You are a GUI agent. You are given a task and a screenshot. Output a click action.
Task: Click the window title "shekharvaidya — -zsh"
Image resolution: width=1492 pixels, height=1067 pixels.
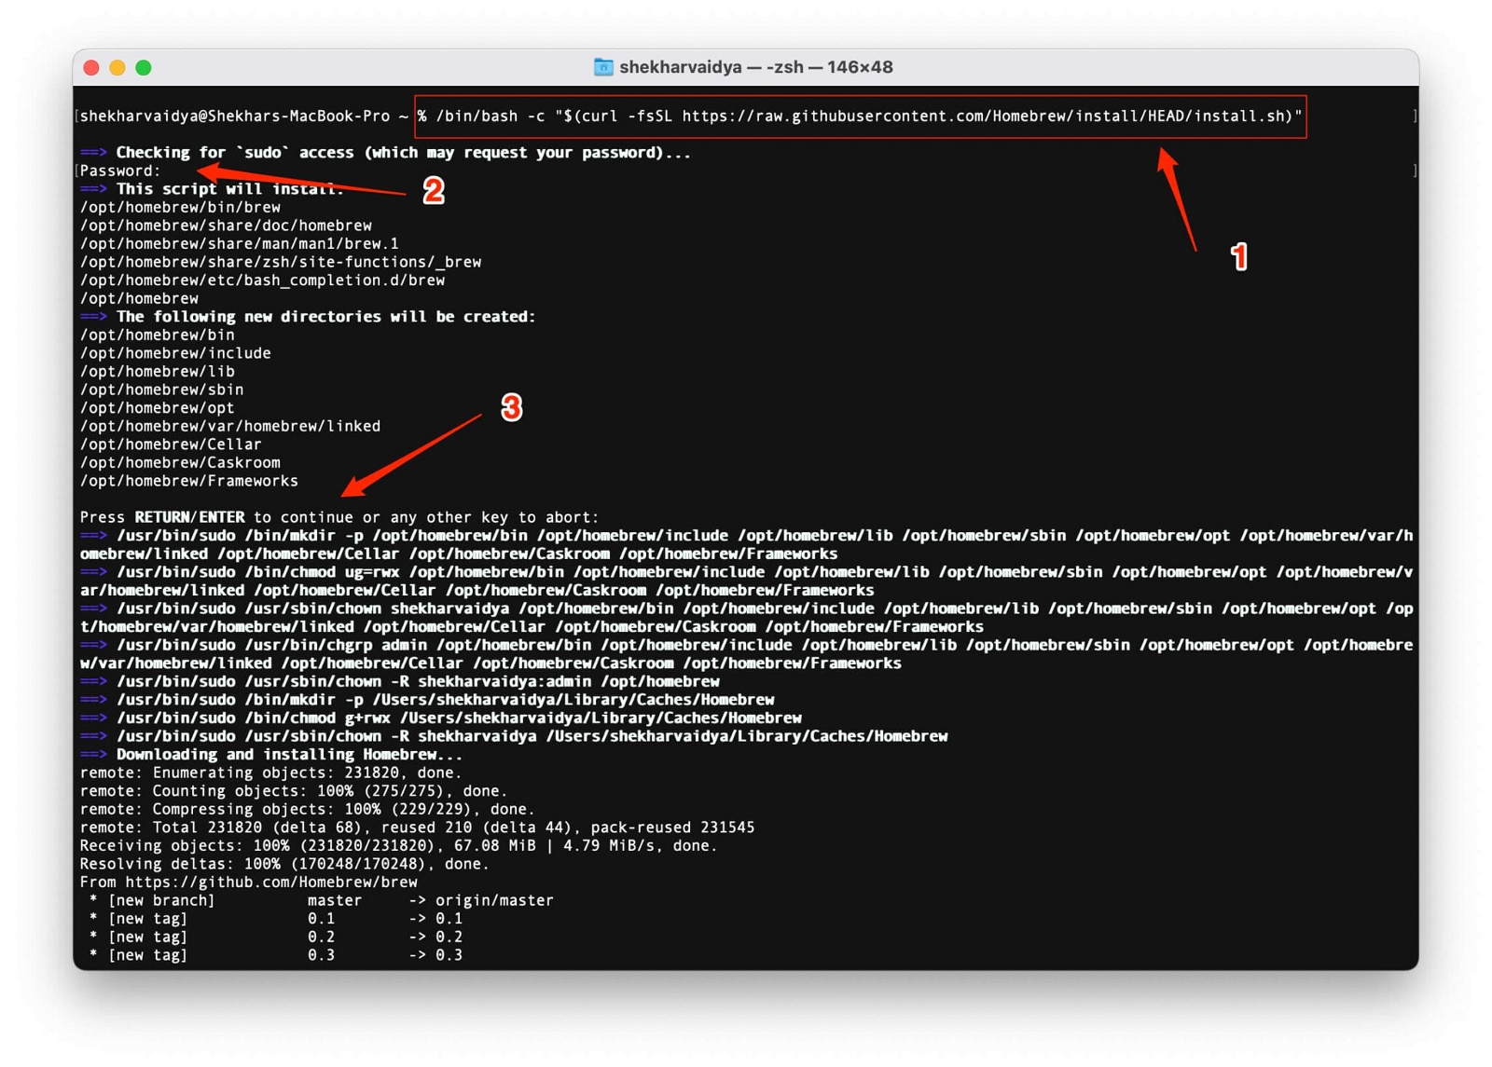tap(755, 67)
